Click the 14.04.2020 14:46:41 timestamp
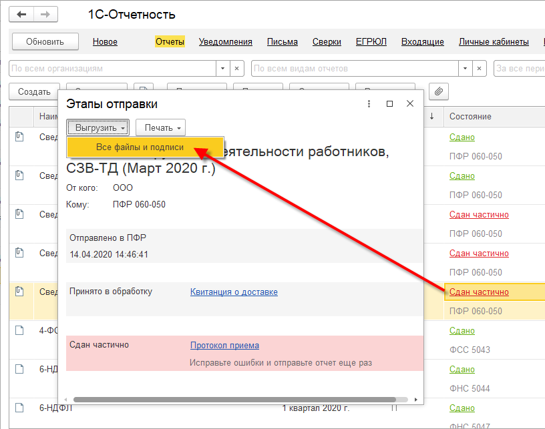545x429 pixels. tap(109, 254)
